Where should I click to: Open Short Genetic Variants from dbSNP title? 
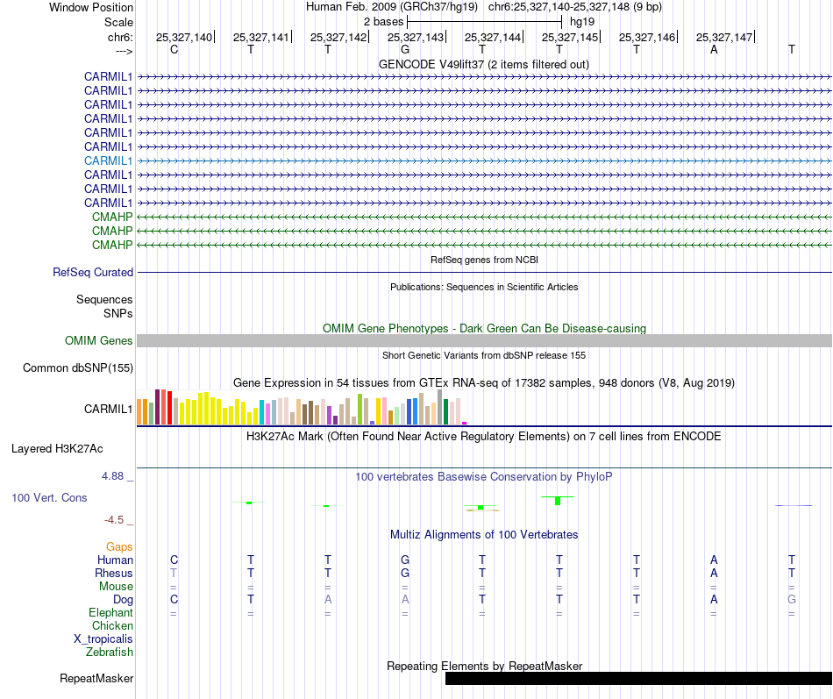484,355
